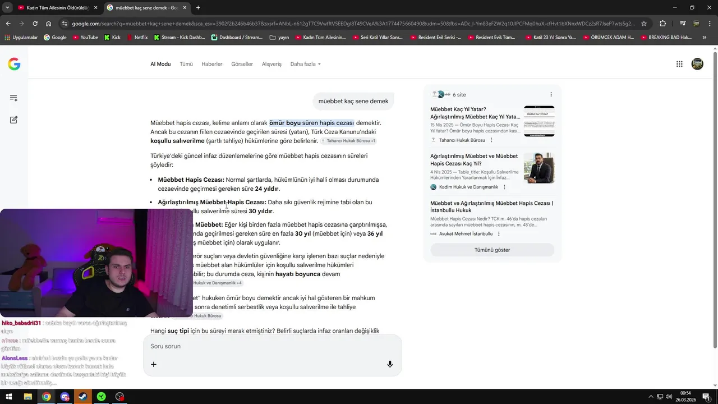Open the ÖRÜMCEK ADAM bookmark
718x404 pixels.
(x=609, y=38)
